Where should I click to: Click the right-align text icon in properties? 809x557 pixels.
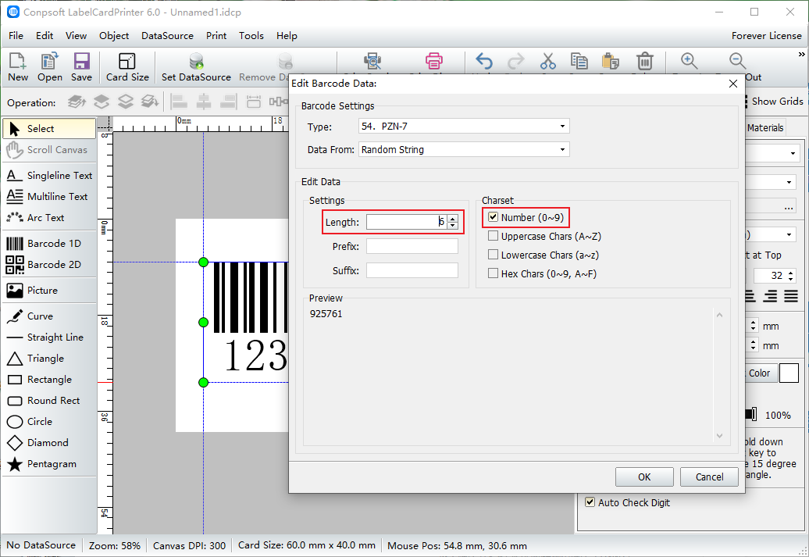(x=770, y=296)
